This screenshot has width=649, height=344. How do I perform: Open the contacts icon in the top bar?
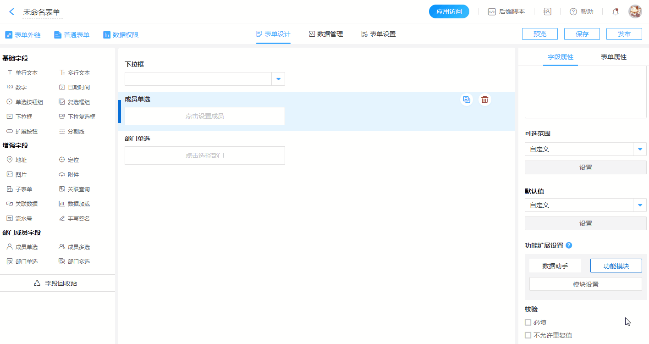click(x=547, y=12)
